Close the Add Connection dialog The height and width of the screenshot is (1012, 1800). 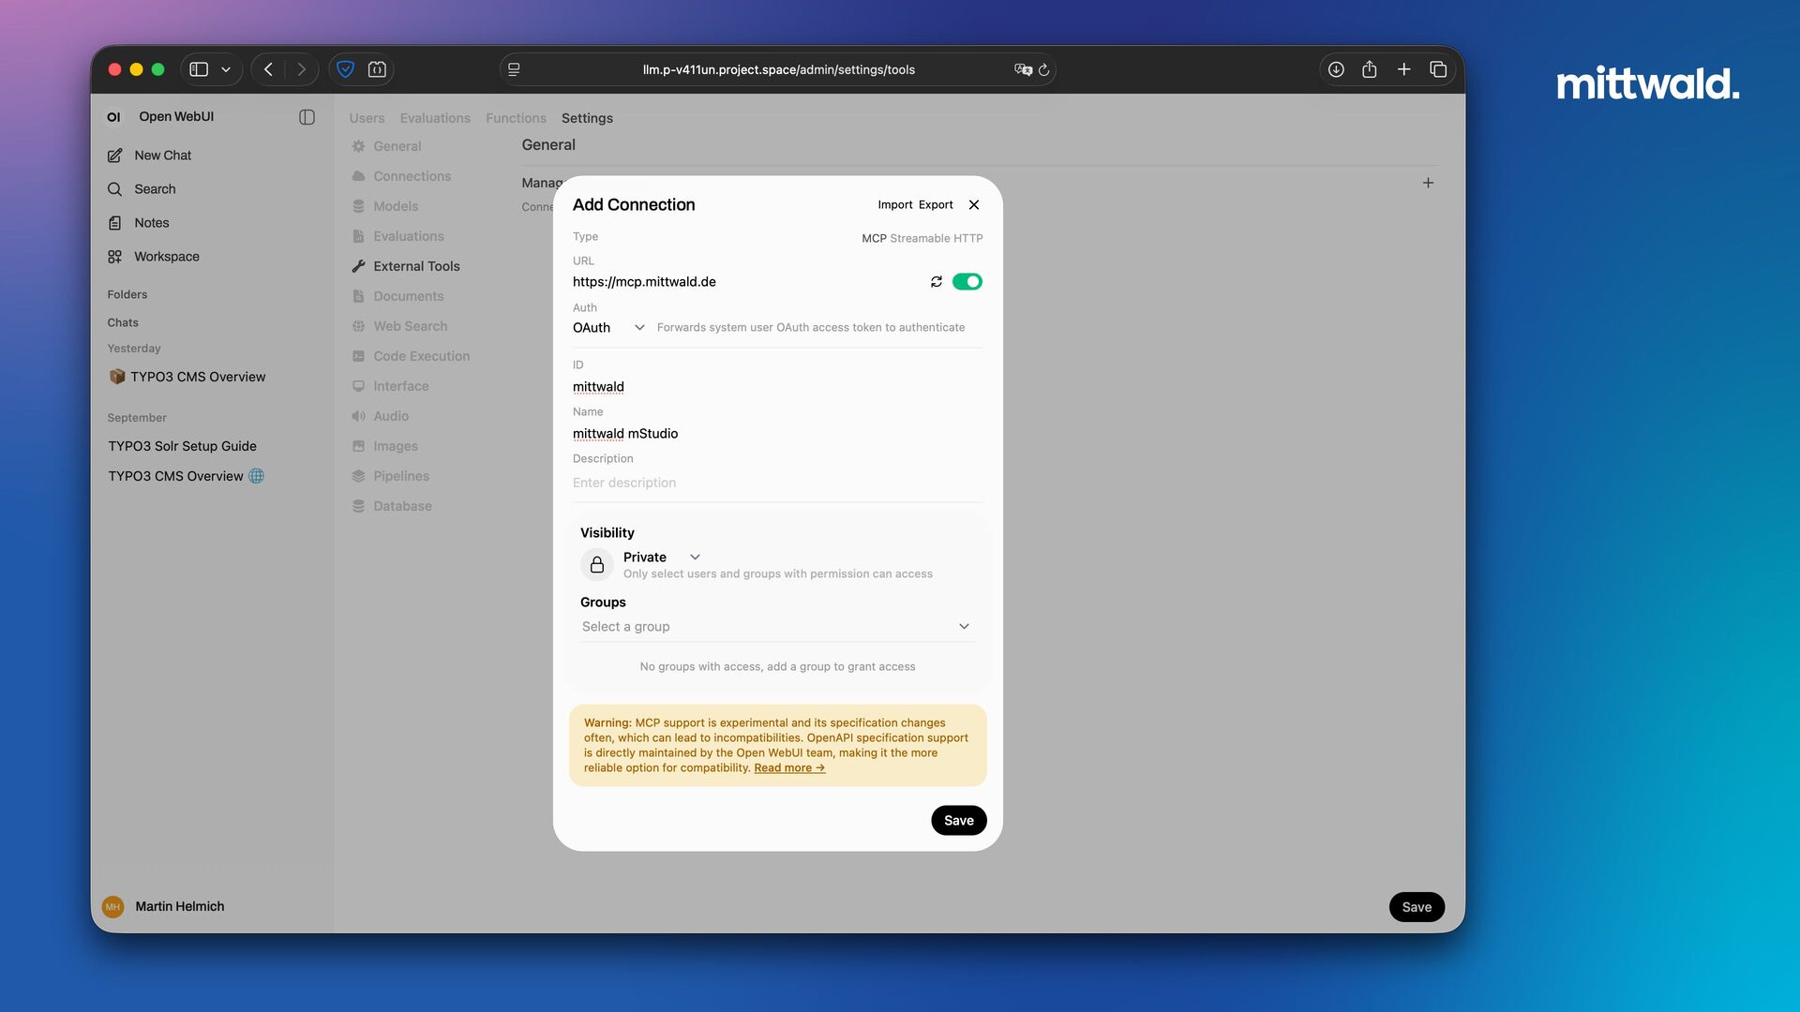tap(974, 205)
